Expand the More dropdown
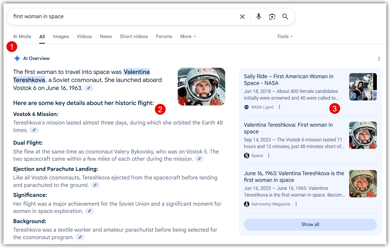390x248 pixels. click(x=188, y=36)
